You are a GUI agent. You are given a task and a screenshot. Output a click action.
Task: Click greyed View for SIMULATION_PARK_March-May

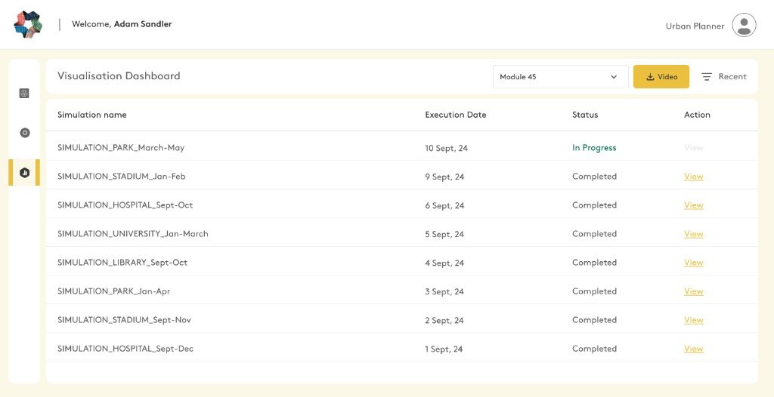(694, 147)
